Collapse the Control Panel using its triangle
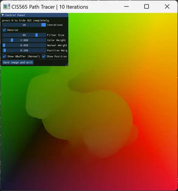 [x=3, y=15]
